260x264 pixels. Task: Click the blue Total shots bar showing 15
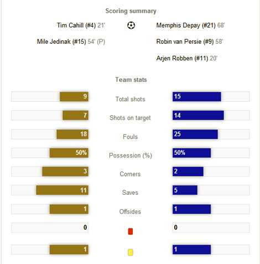tap(197, 96)
